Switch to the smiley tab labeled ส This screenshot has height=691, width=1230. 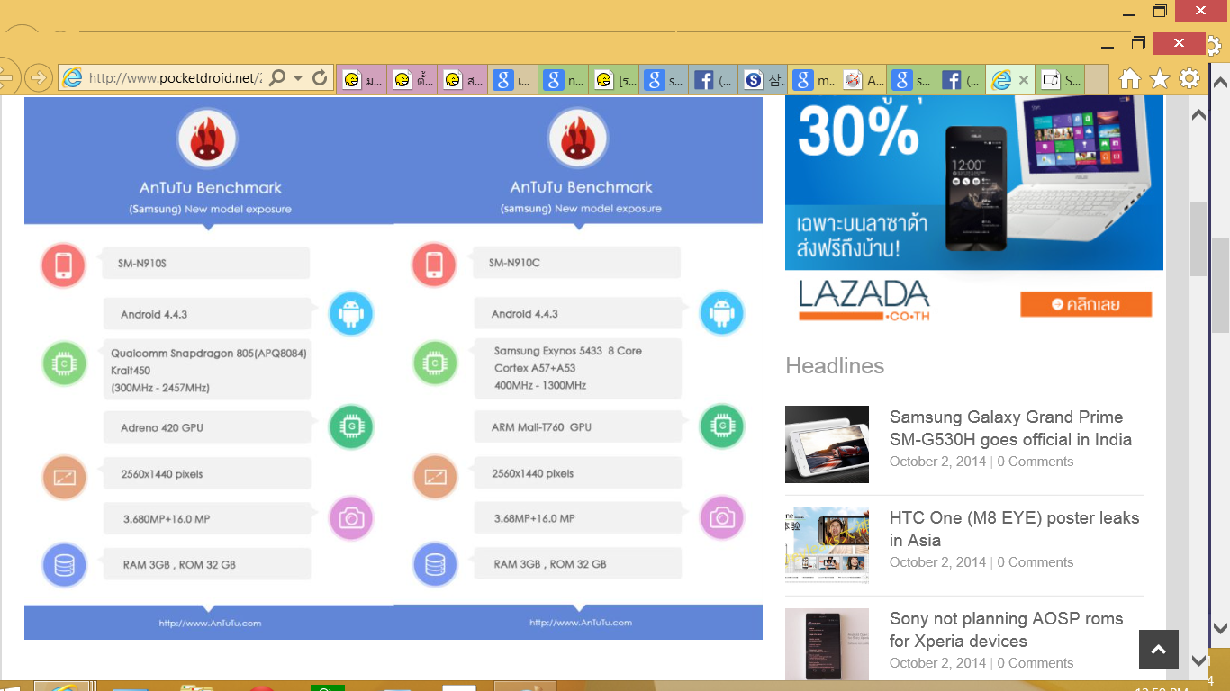click(x=463, y=80)
